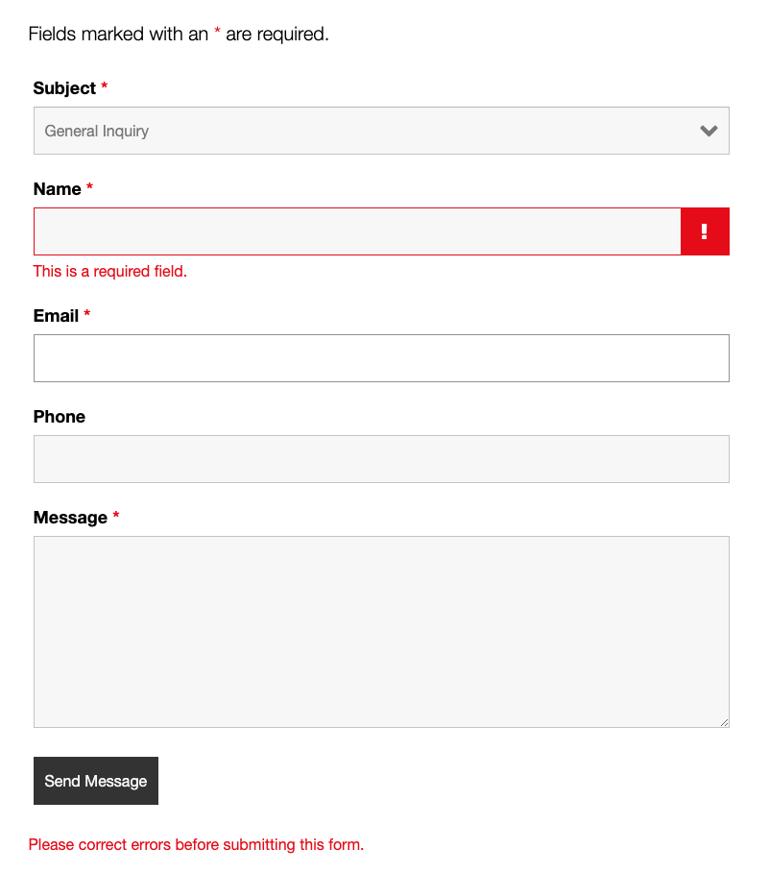Click the Message textarea resize handle
The width and height of the screenshot is (769, 873).
coord(724,722)
